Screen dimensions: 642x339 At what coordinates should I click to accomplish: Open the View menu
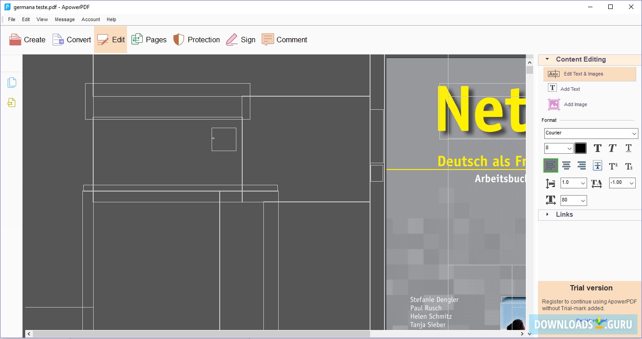point(42,19)
